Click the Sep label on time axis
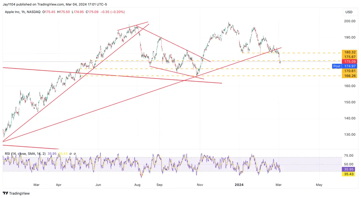 [159, 185]
